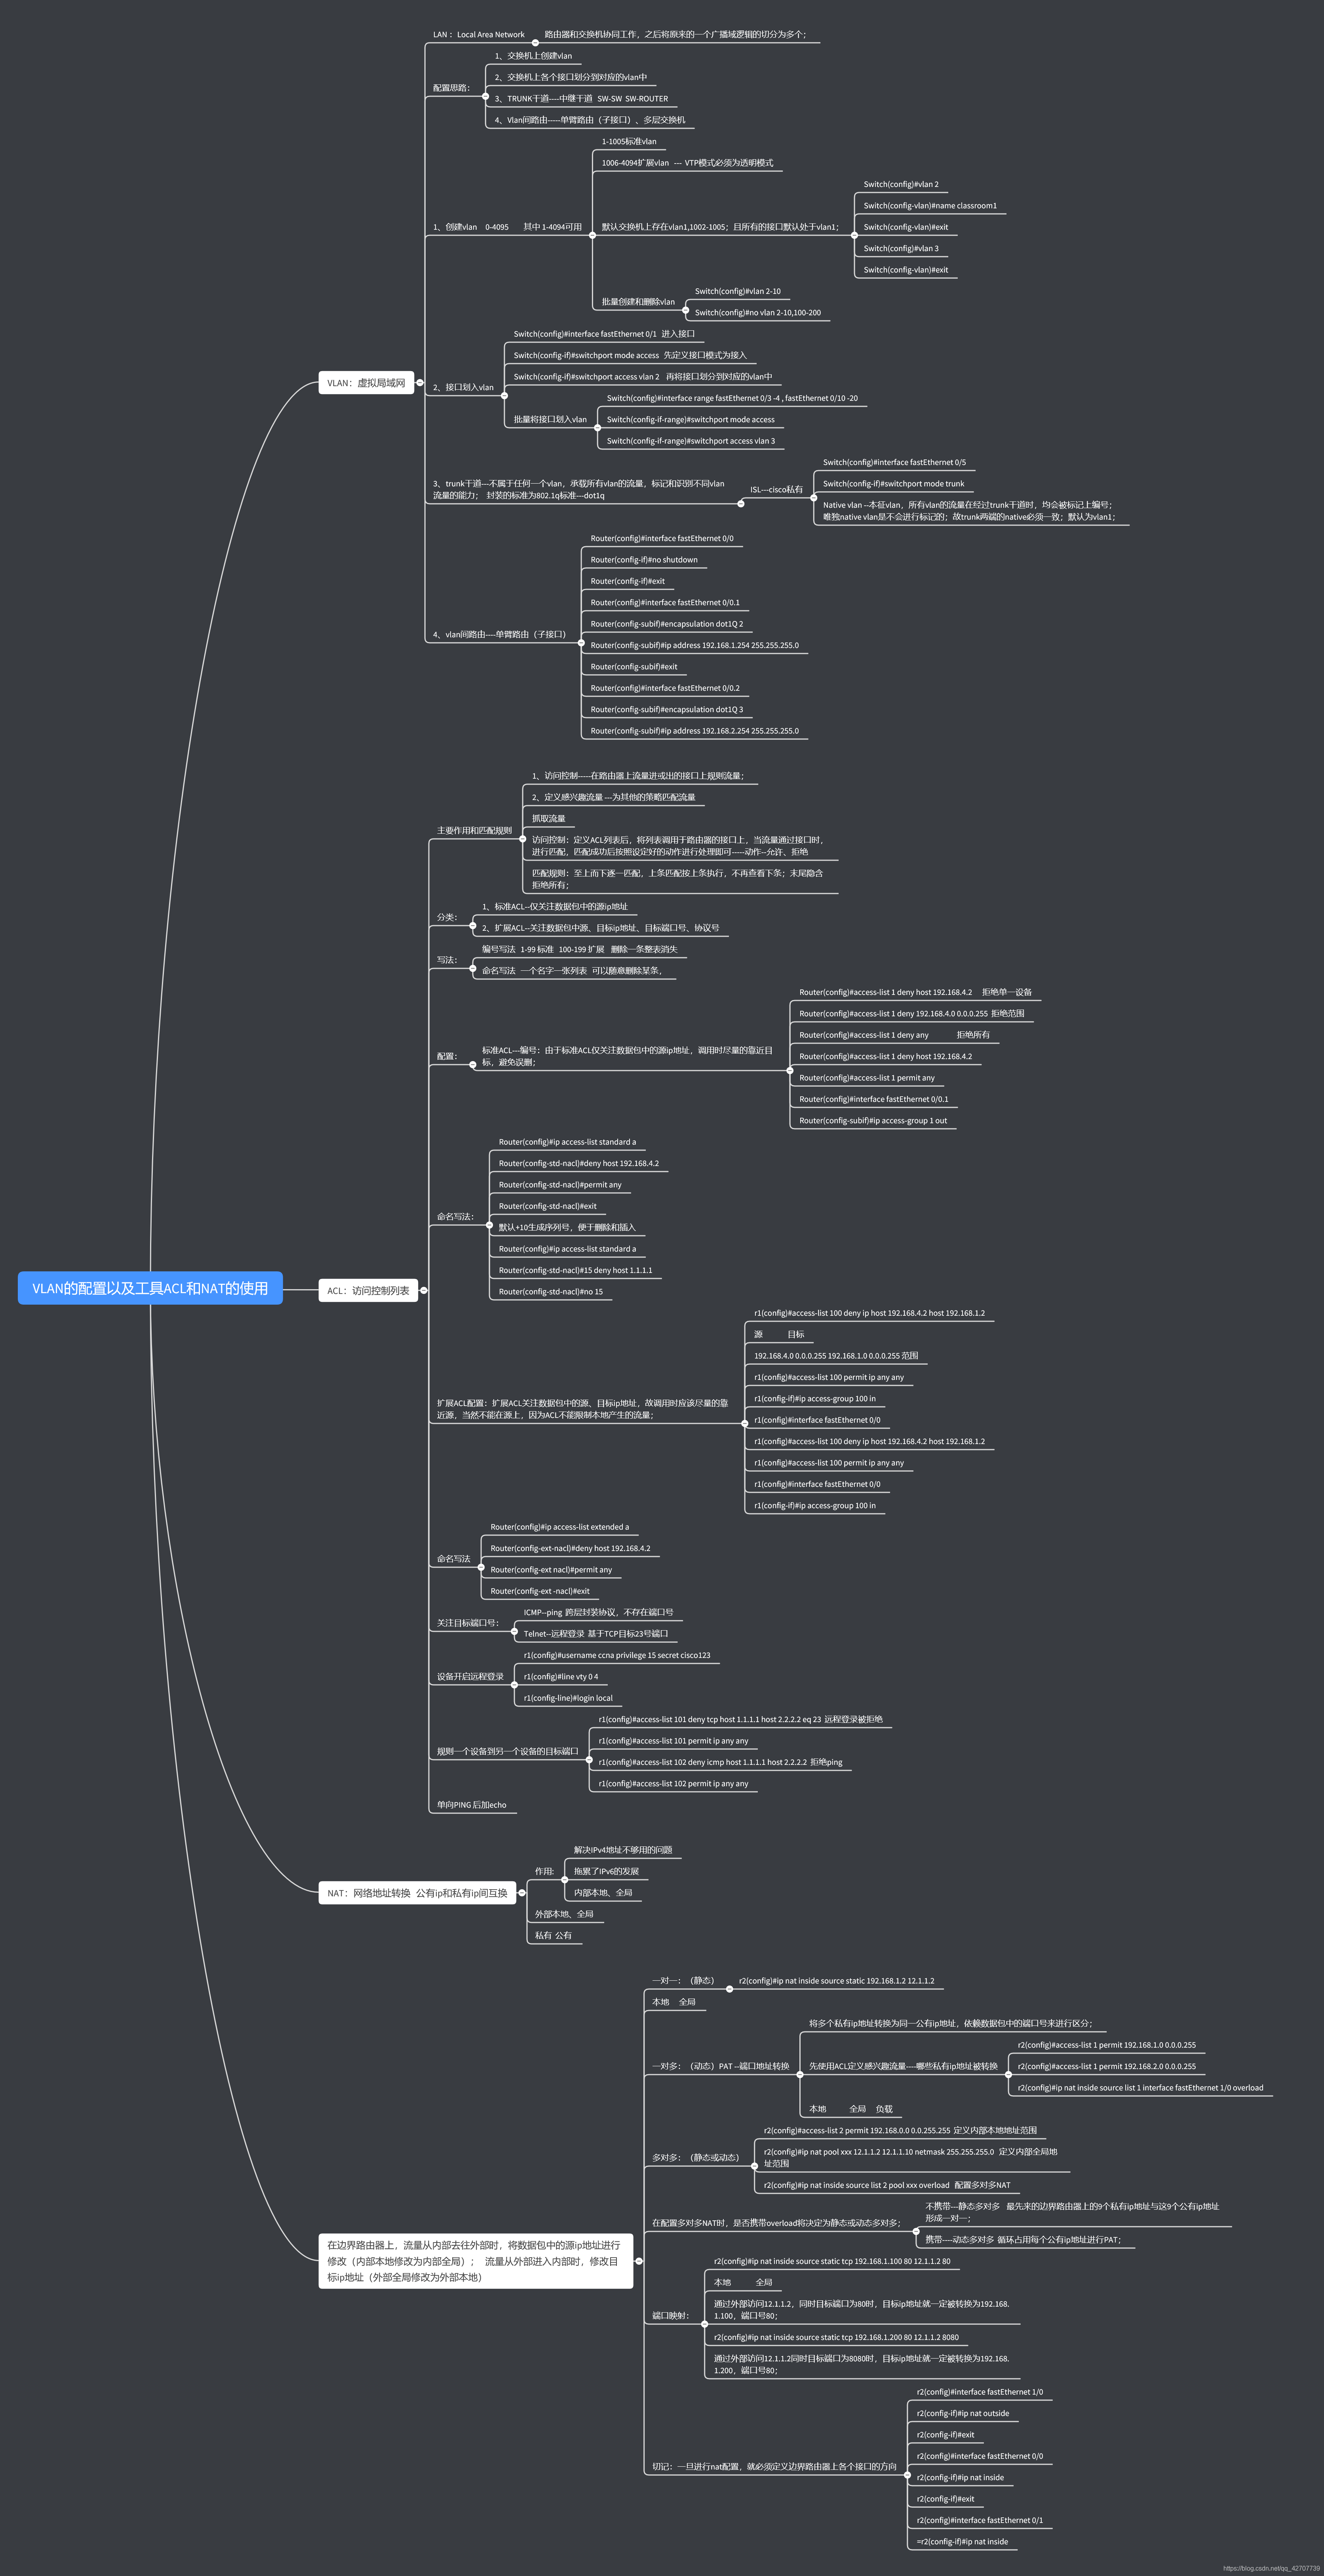The image size is (1324, 2576).
Task: Click Router(config)#ip access-list extended a command
Action: [x=560, y=1527]
